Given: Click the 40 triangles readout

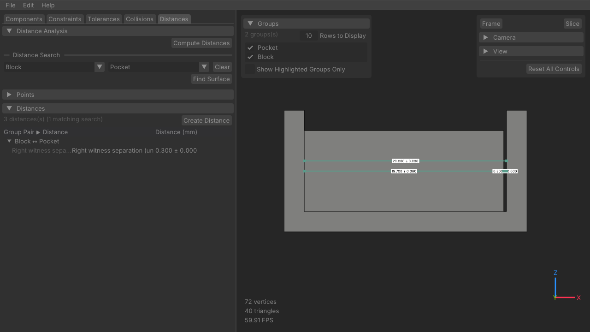Looking at the screenshot, I should [262, 311].
